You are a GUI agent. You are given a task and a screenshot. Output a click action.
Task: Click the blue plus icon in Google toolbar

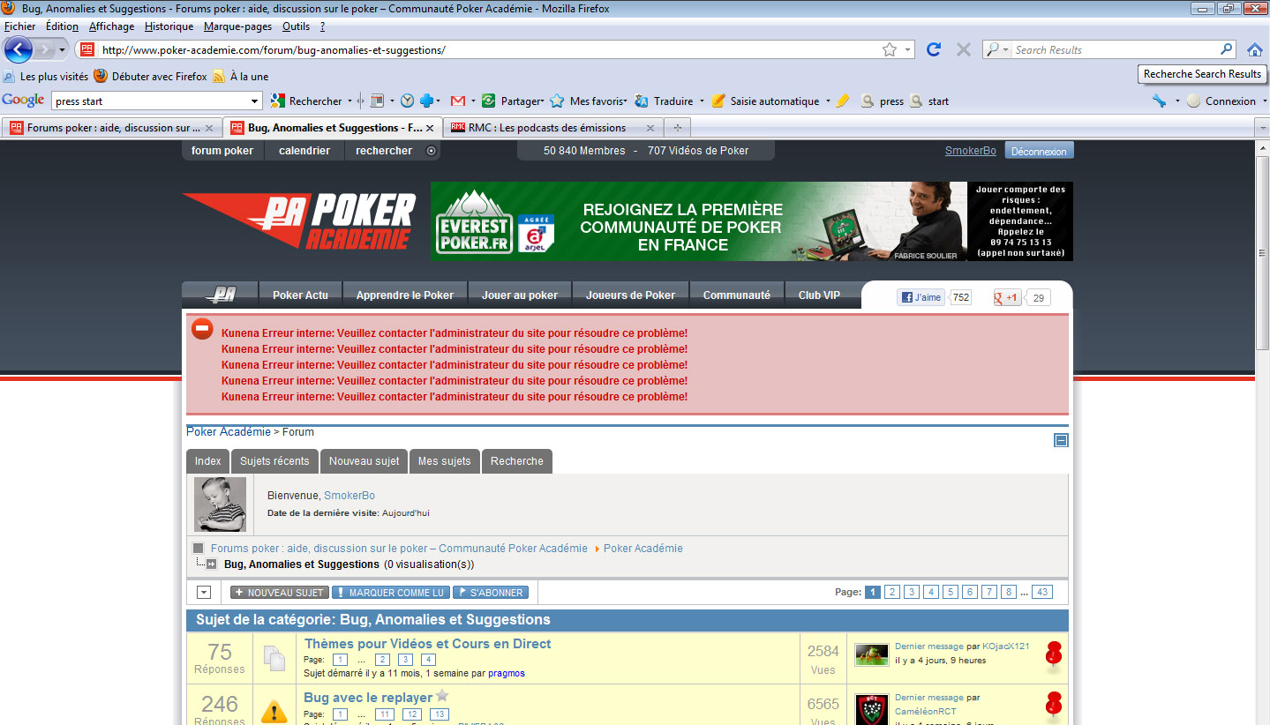pyautogui.click(x=427, y=101)
